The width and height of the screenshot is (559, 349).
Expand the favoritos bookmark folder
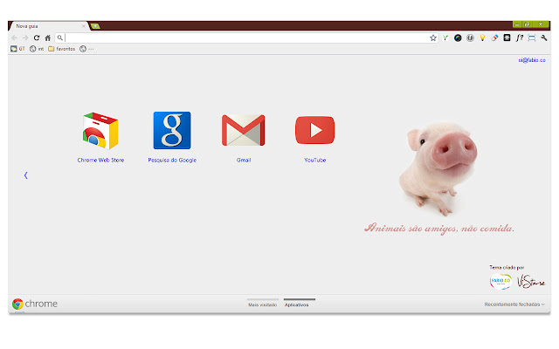click(62, 49)
